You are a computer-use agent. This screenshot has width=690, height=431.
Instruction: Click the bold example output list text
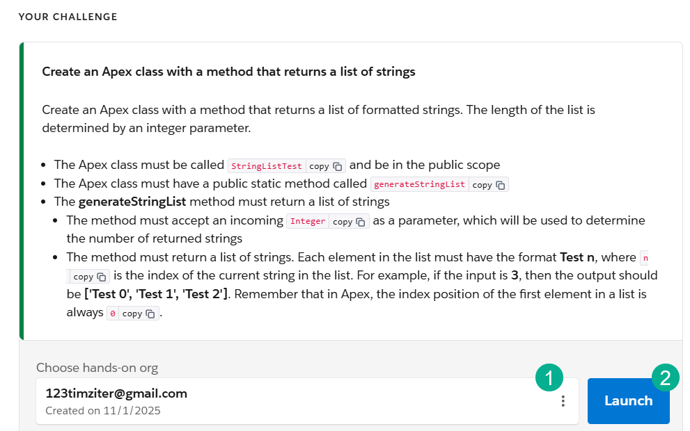[157, 294]
